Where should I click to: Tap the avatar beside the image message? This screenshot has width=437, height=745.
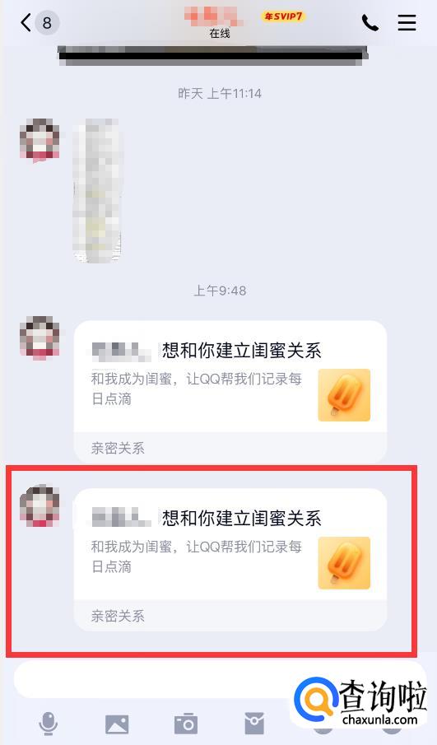coord(40,139)
